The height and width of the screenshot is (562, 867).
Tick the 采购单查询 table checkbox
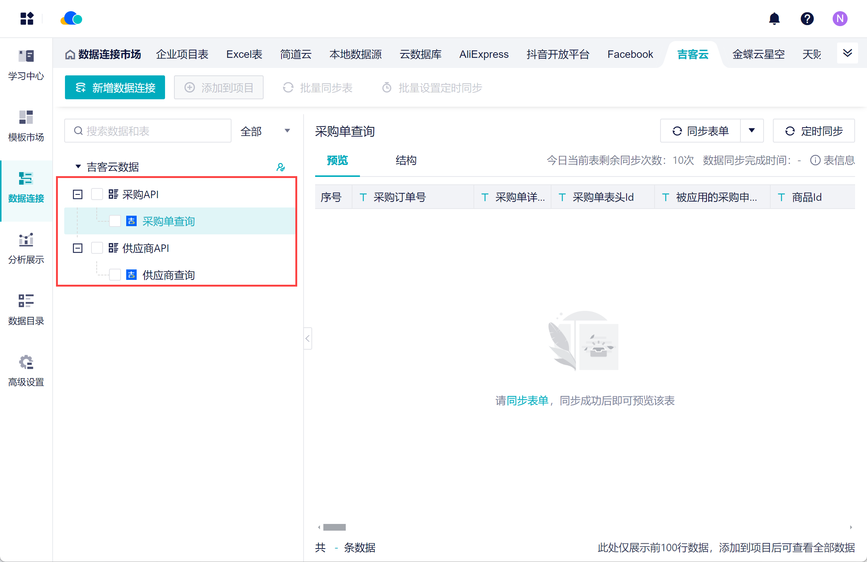click(115, 221)
